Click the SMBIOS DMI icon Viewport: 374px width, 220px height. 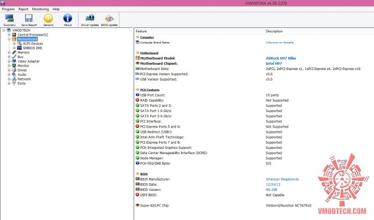pos(20,48)
